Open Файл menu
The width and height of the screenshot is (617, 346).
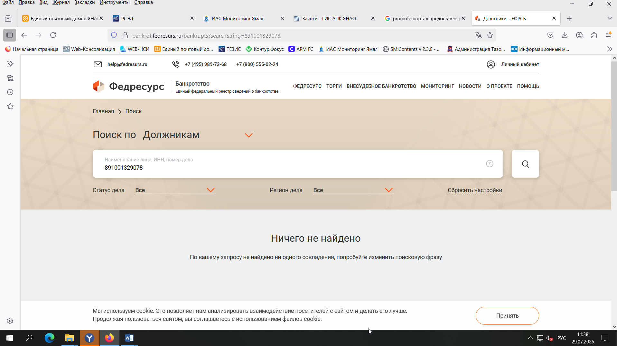(x=8, y=3)
